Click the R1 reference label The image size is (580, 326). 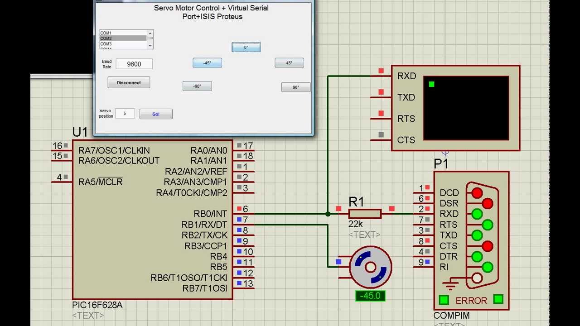357,202
